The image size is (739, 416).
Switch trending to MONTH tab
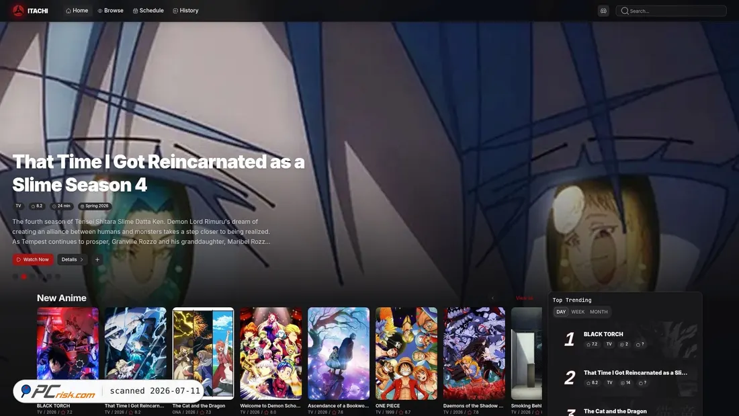[599, 312]
